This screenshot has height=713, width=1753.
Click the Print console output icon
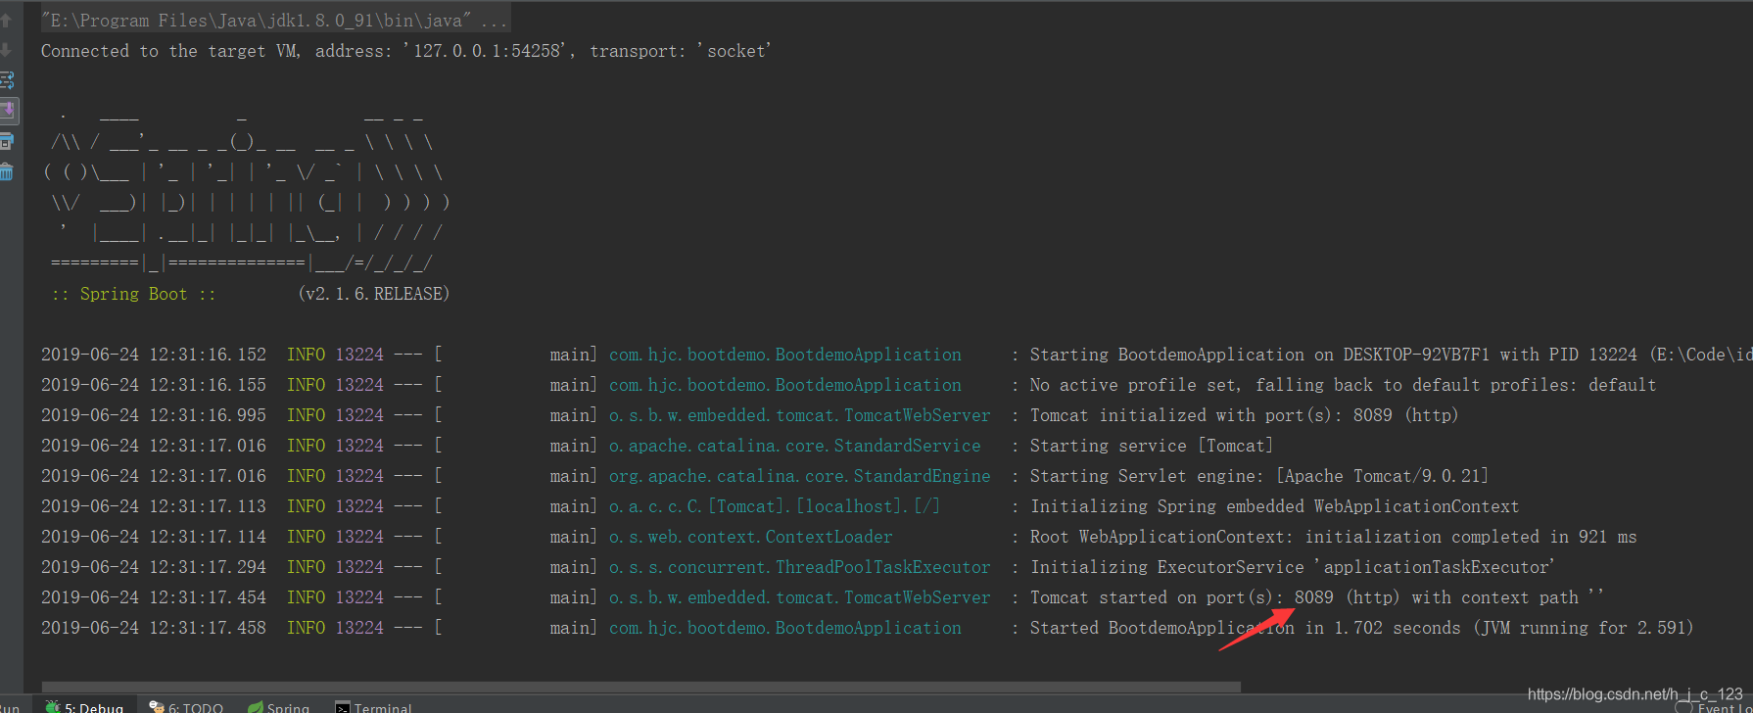[7, 141]
